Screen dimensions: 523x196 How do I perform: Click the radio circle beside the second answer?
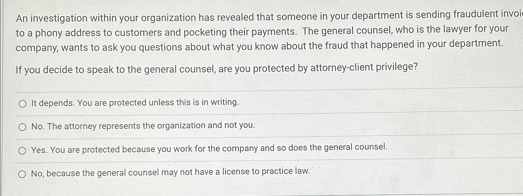click(x=22, y=127)
